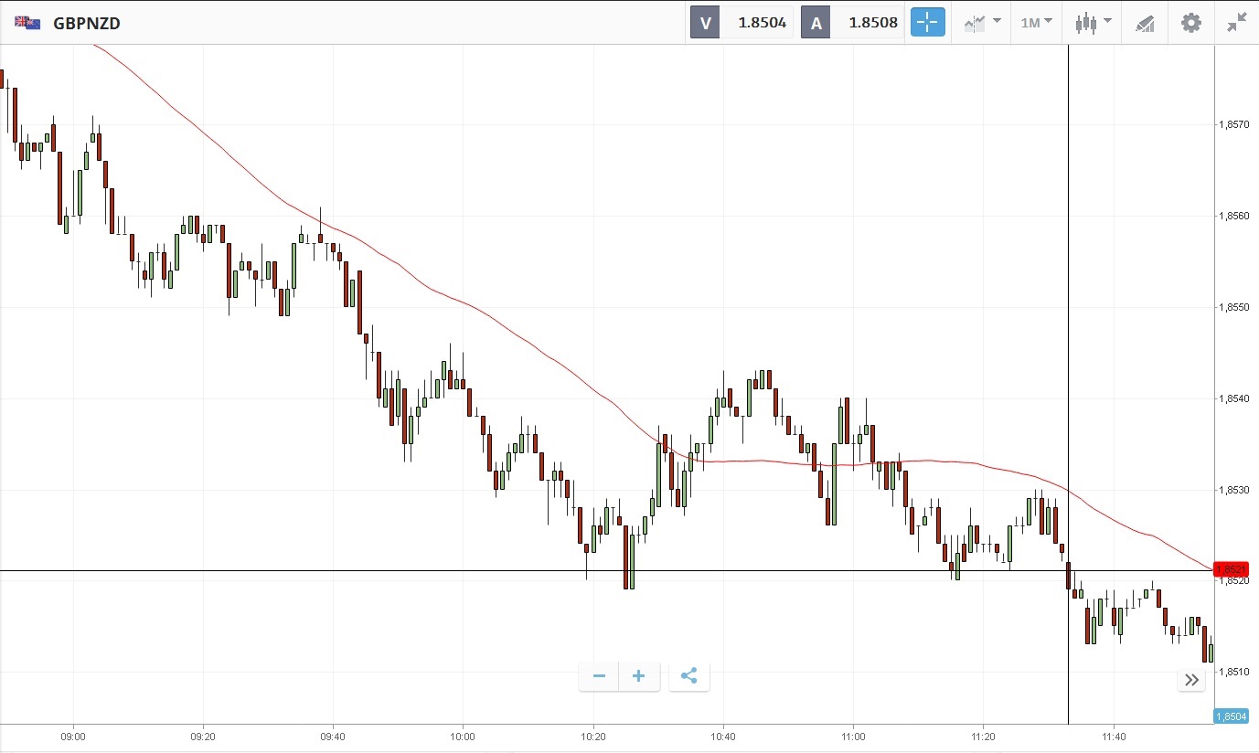Toggle the crosshair cursor button

coord(927,23)
